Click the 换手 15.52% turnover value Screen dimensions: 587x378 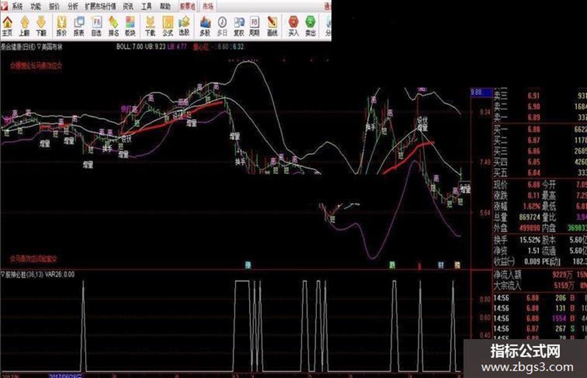[530, 240]
